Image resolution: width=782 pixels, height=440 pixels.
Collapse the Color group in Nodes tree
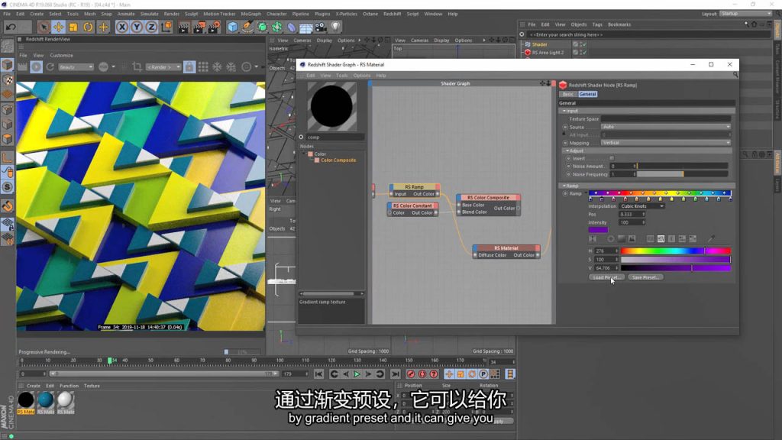(304, 154)
